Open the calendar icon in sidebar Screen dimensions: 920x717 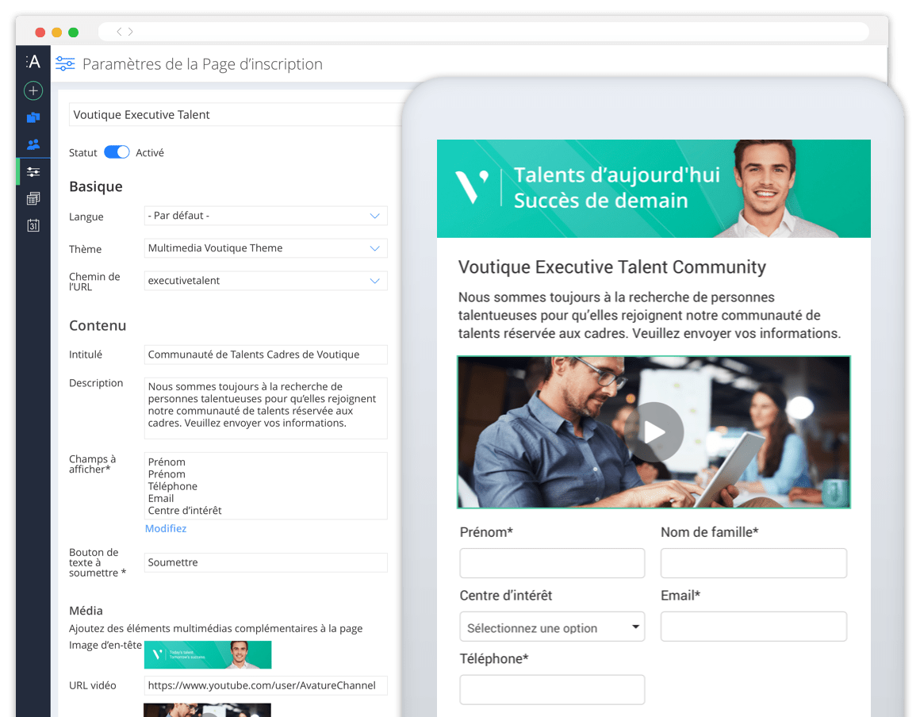click(33, 225)
